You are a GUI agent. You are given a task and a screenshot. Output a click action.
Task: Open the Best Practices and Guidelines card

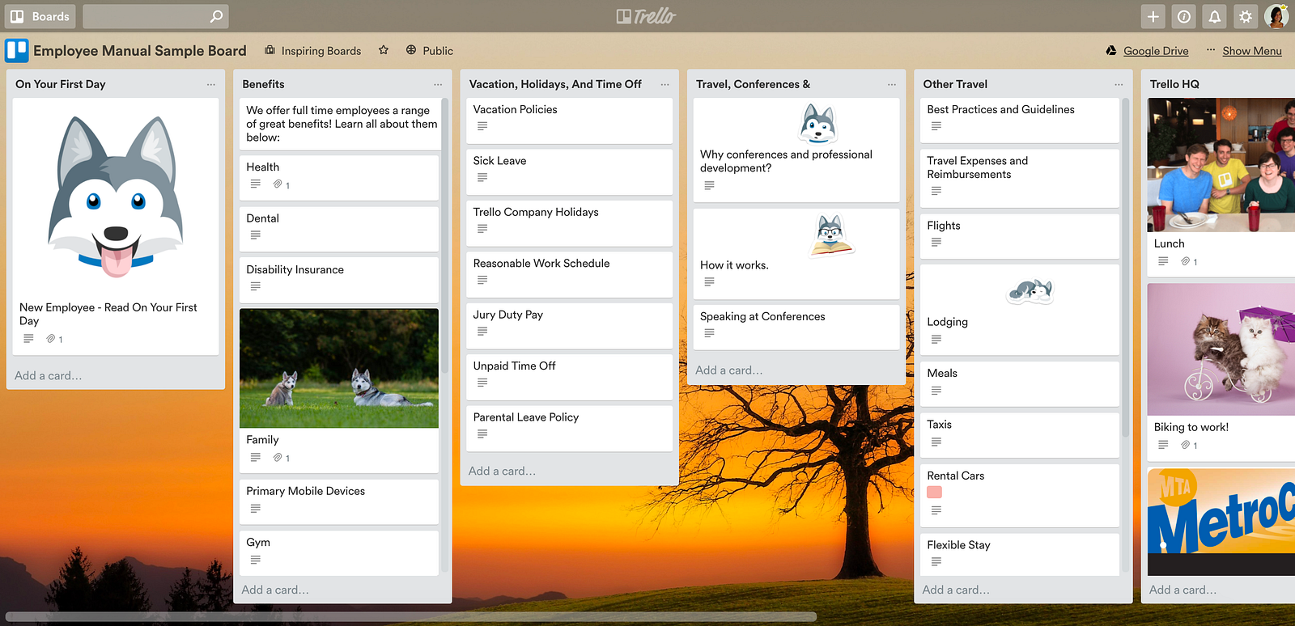[1020, 121]
